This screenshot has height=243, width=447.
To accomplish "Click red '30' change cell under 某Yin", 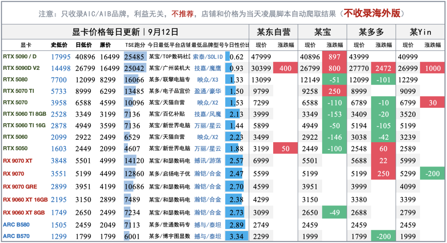I will (x=433, y=103).
